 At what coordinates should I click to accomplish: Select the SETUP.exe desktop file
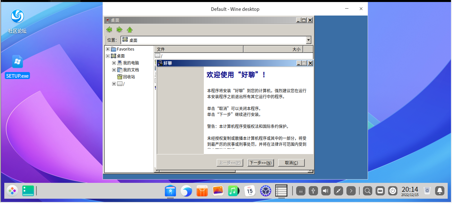click(18, 67)
